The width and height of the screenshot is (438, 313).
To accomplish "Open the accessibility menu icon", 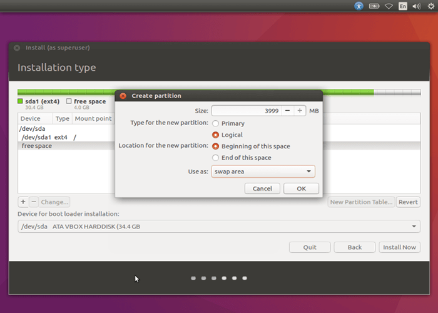I will click(x=359, y=6).
